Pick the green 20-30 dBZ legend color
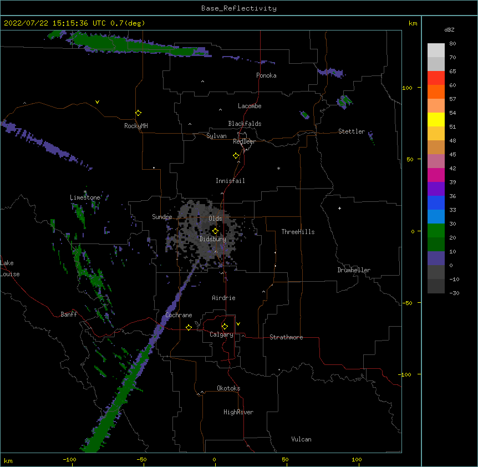Viewport: 478px width, 467px height. (436, 231)
